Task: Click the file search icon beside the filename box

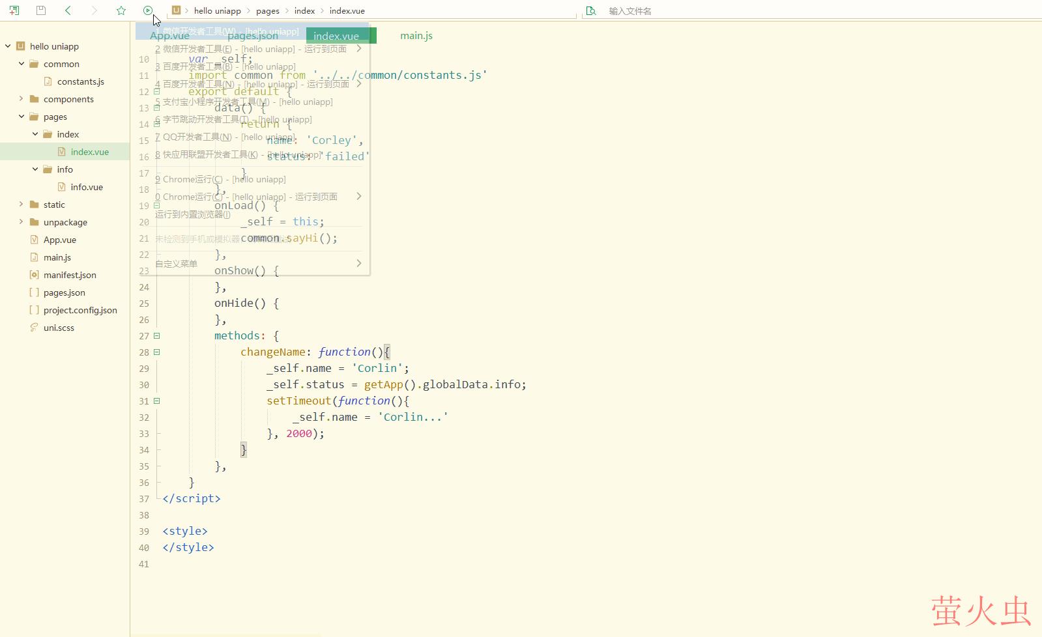Action: click(x=591, y=10)
